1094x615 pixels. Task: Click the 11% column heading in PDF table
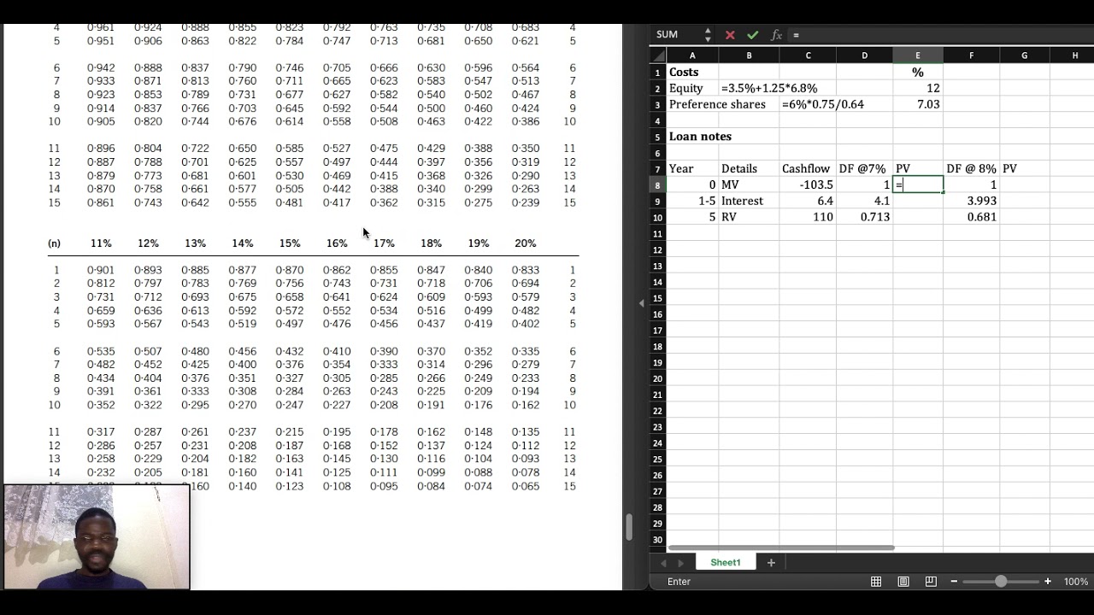click(101, 243)
